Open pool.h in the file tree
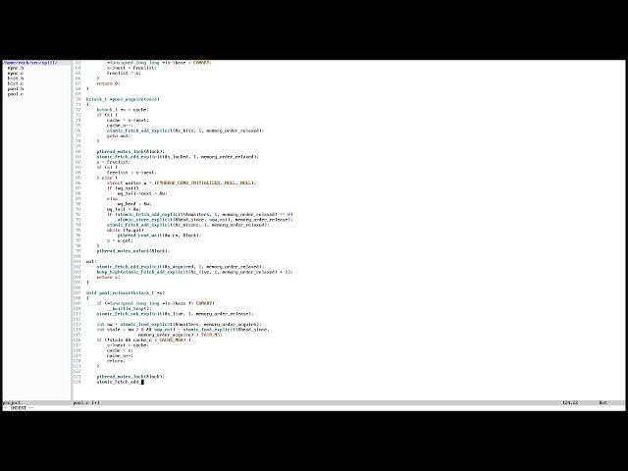Screen dimensions: 628x471 [16, 89]
